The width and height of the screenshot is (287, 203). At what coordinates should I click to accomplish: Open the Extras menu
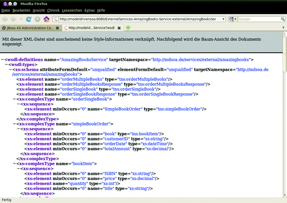click(x=90, y=10)
